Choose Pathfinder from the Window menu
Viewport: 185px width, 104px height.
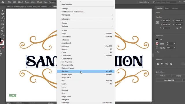coord(86,103)
